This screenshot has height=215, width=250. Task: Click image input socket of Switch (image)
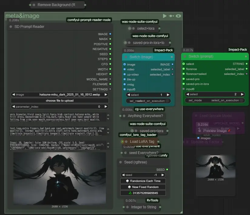click(x=124, y=64)
